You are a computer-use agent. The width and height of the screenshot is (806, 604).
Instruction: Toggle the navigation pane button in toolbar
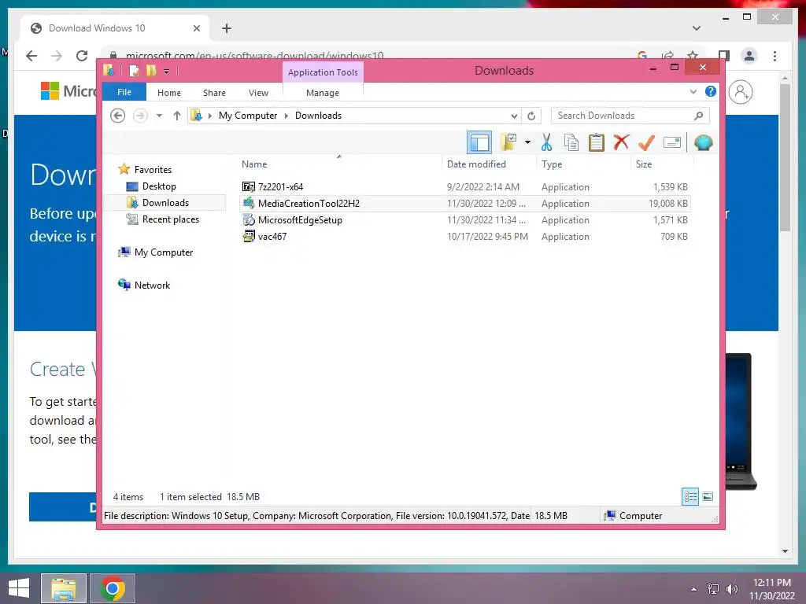click(479, 143)
